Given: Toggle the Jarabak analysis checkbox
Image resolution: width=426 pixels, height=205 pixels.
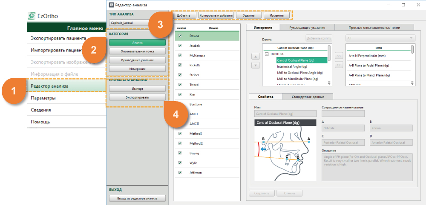Looking at the screenshot, I should [180, 46].
